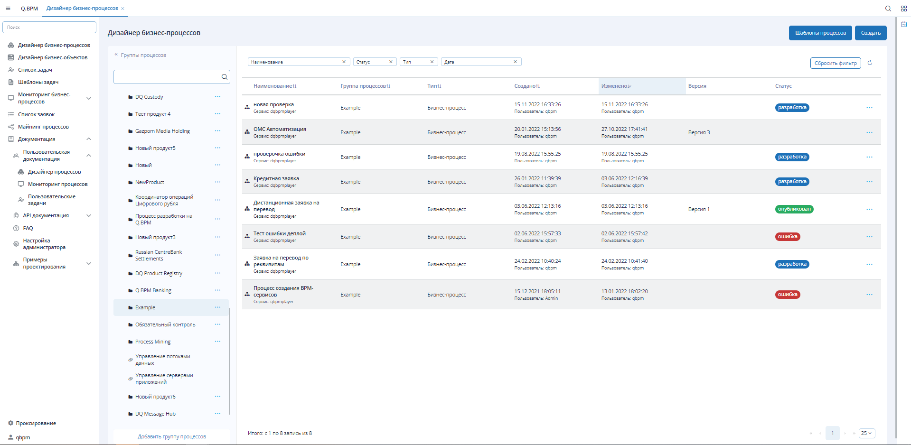Open three-dot menu for Example group
The height and width of the screenshot is (445, 911).
coord(217,307)
